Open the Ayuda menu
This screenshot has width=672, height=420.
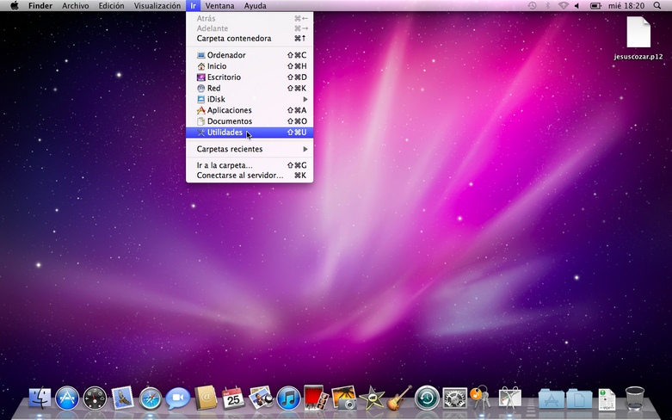click(255, 5)
